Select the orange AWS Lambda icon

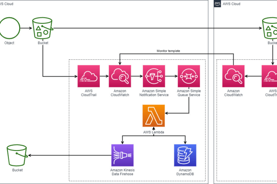(154, 116)
